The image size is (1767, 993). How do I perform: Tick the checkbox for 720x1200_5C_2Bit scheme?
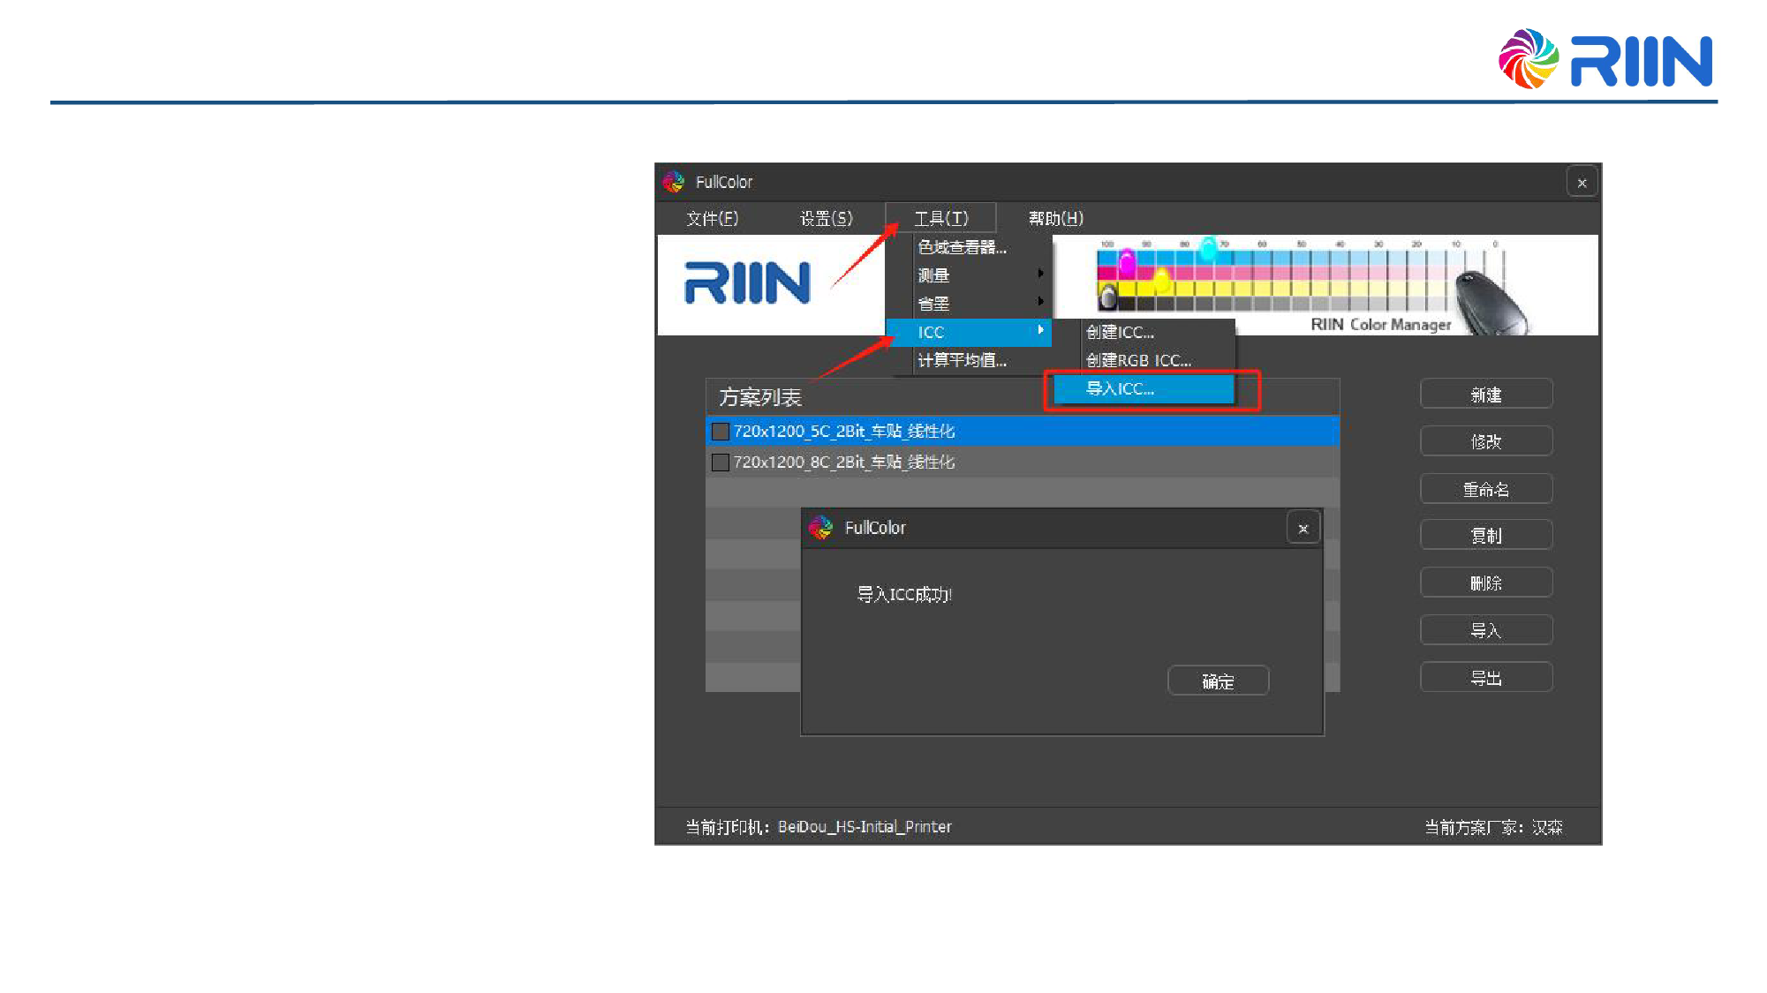click(x=721, y=432)
